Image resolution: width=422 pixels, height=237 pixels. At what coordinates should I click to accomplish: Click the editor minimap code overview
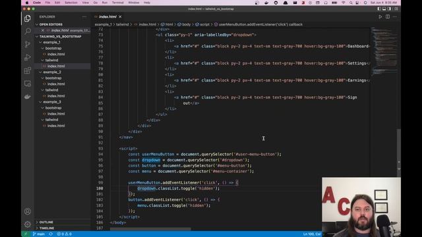coord(384,51)
